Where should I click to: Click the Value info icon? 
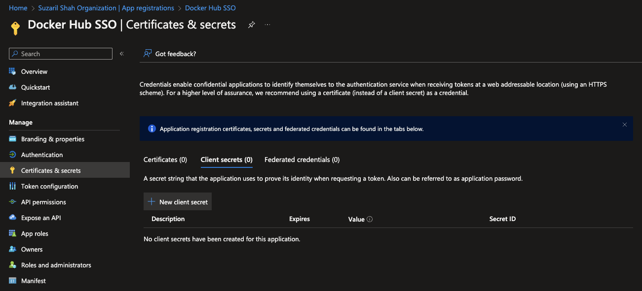(x=370, y=219)
